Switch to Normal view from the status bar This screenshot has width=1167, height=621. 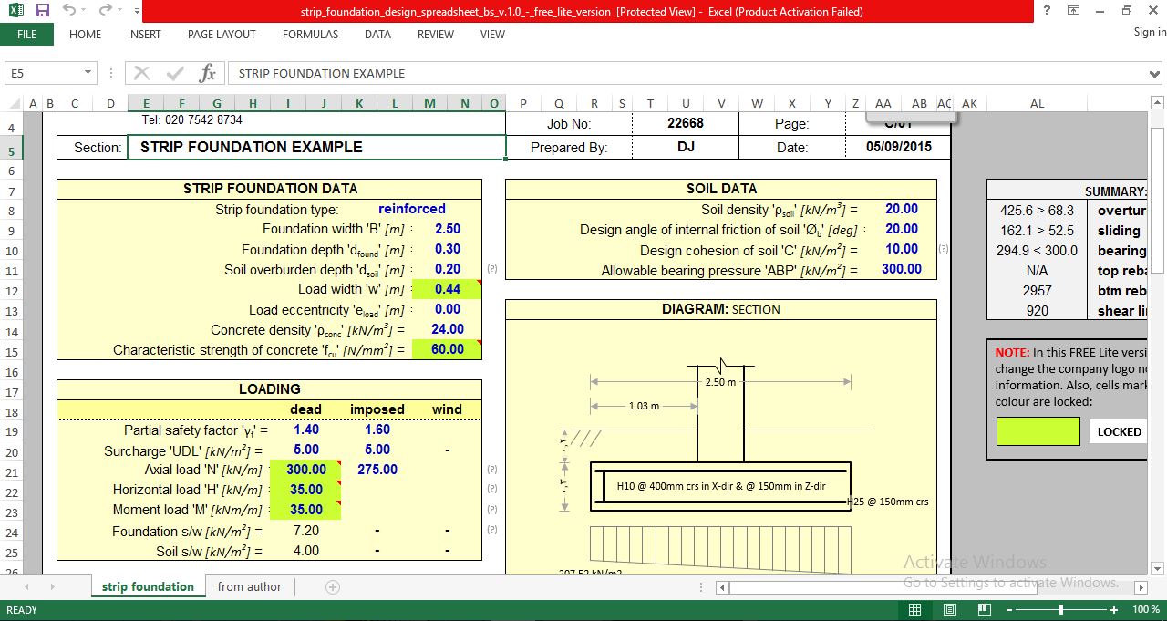[914, 609]
